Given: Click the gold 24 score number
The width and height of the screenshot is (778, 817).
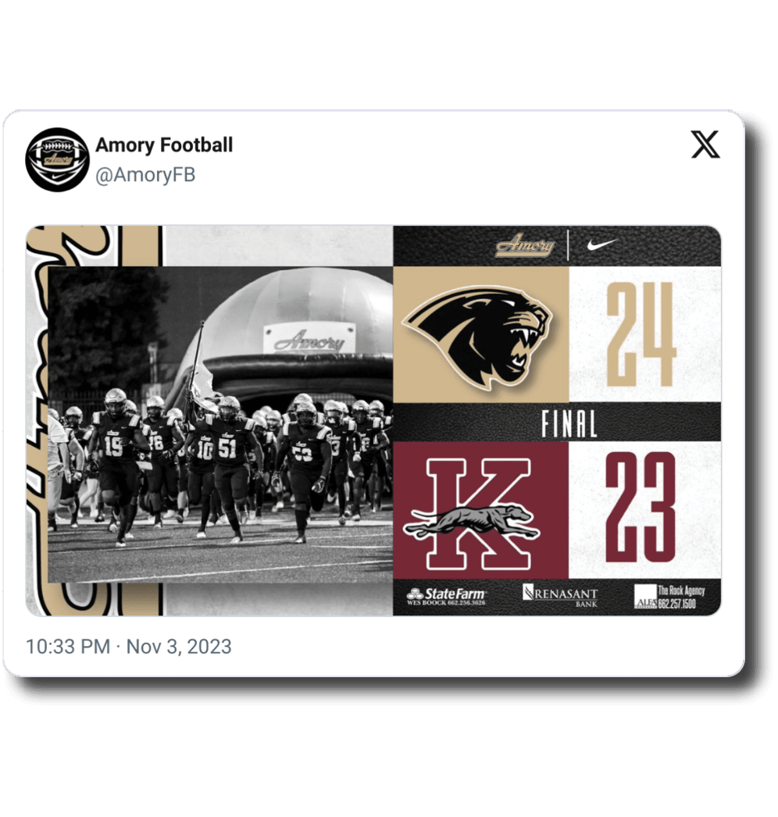Looking at the screenshot, I should [x=641, y=334].
